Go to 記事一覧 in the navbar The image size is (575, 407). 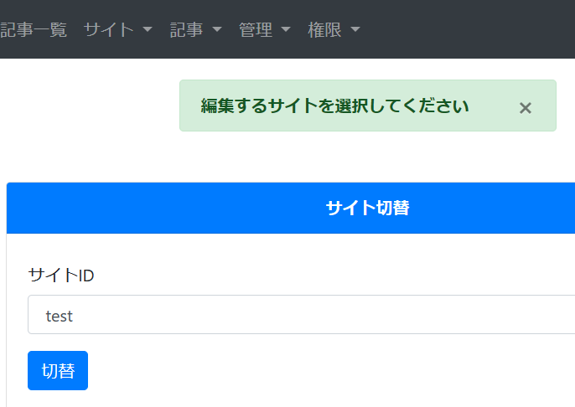coord(34,30)
